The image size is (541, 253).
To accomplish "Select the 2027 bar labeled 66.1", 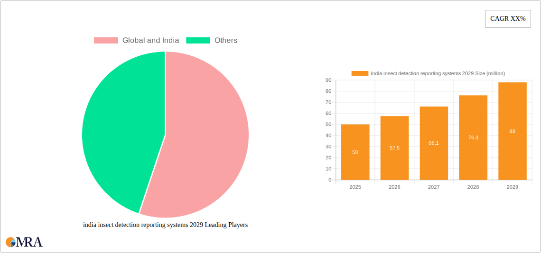I will coord(434,143).
